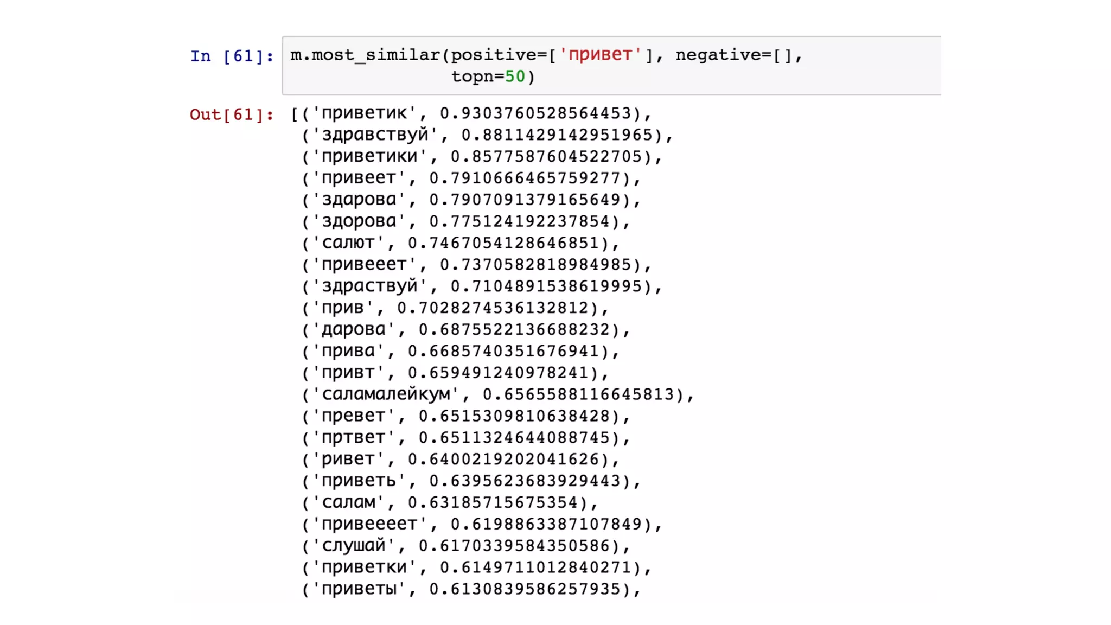Click the negative=[] argument
The width and height of the screenshot is (1111, 625).
pyautogui.click(x=734, y=55)
